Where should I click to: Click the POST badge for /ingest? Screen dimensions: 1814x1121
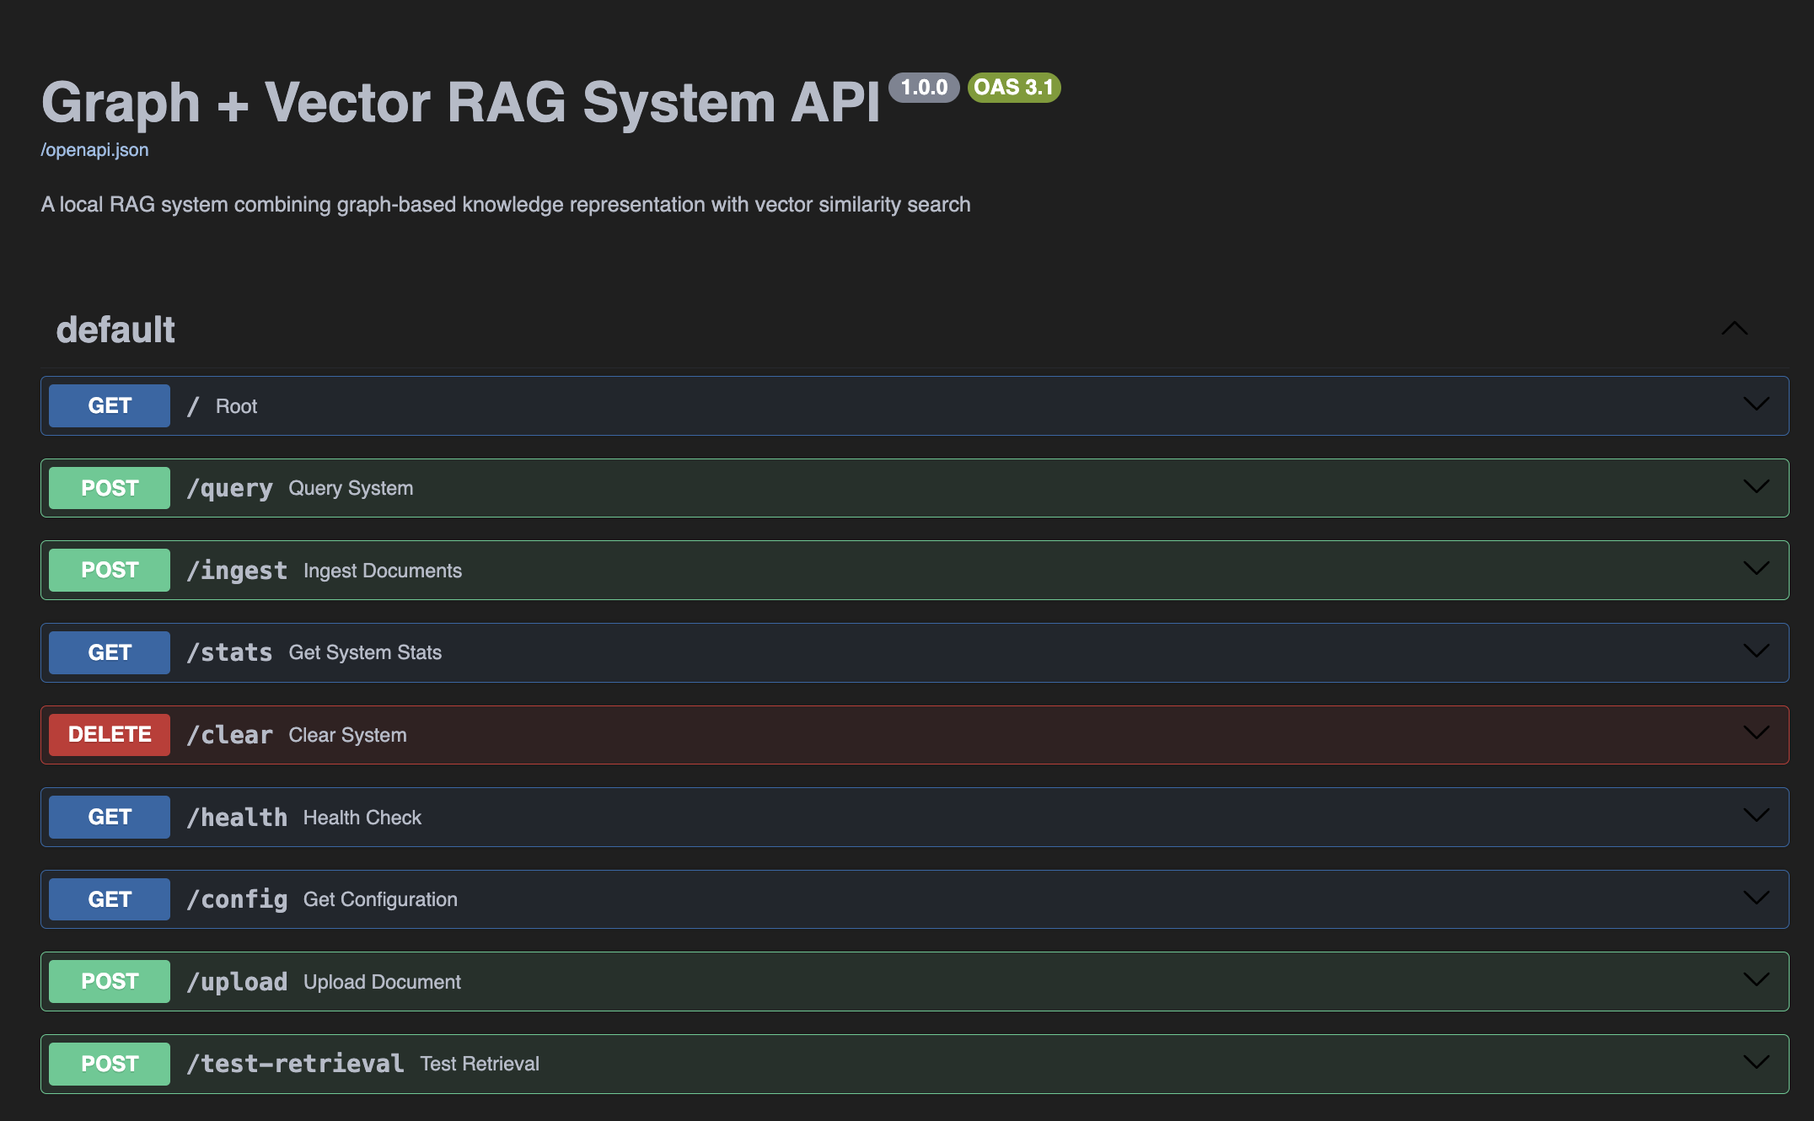pyautogui.click(x=110, y=570)
